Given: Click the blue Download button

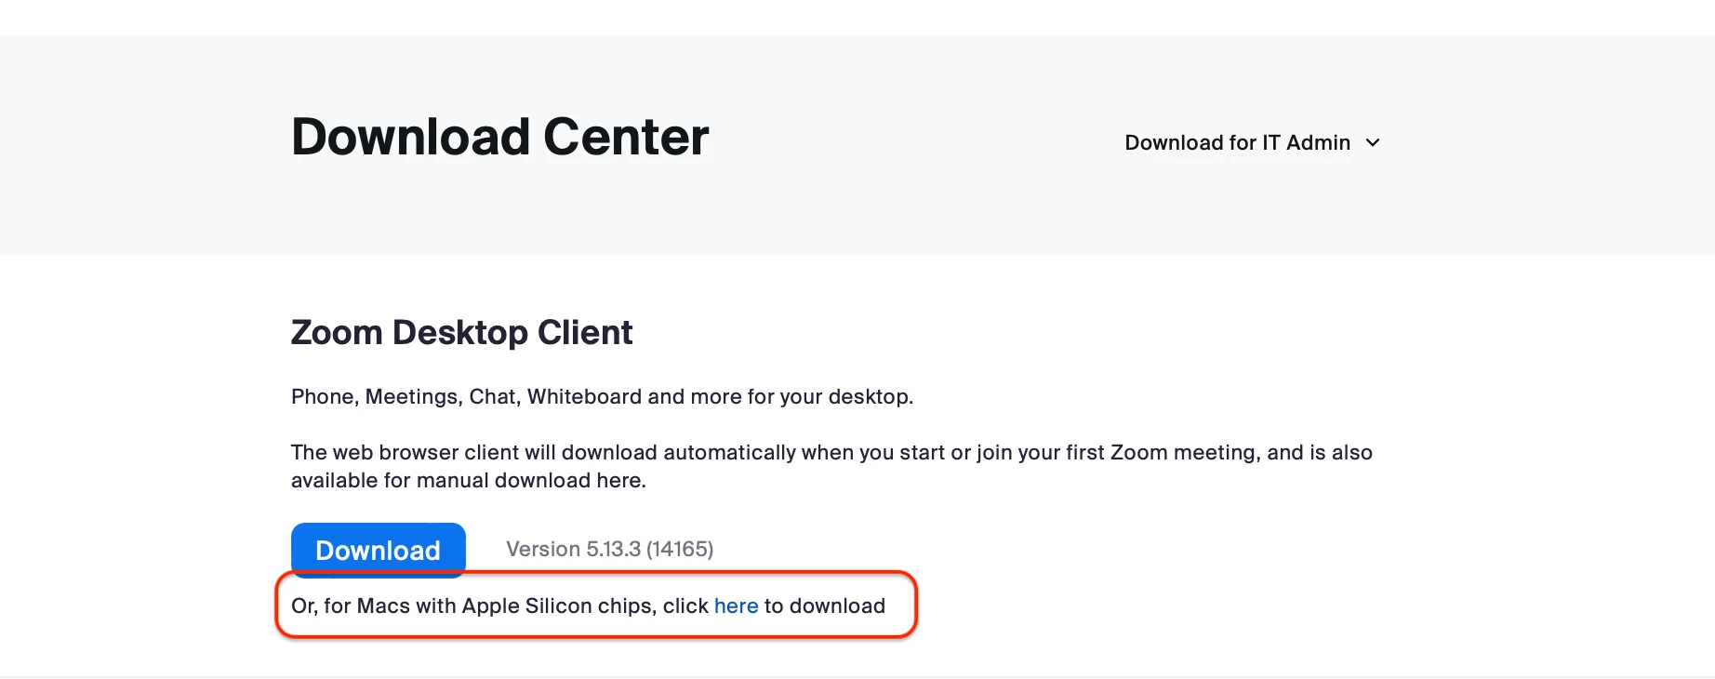Looking at the screenshot, I should [x=378, y=550].
